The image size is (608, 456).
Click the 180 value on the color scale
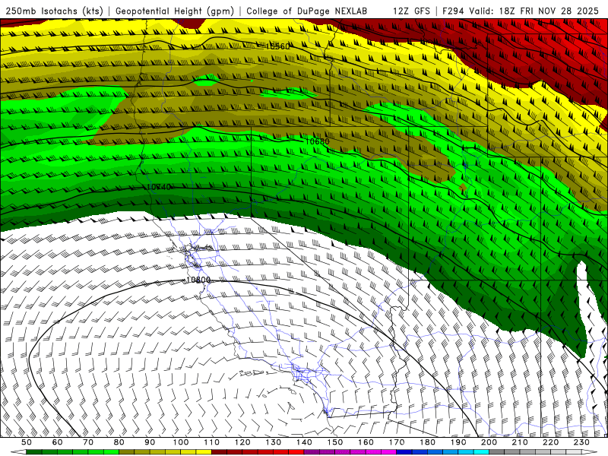coord(427,442)
